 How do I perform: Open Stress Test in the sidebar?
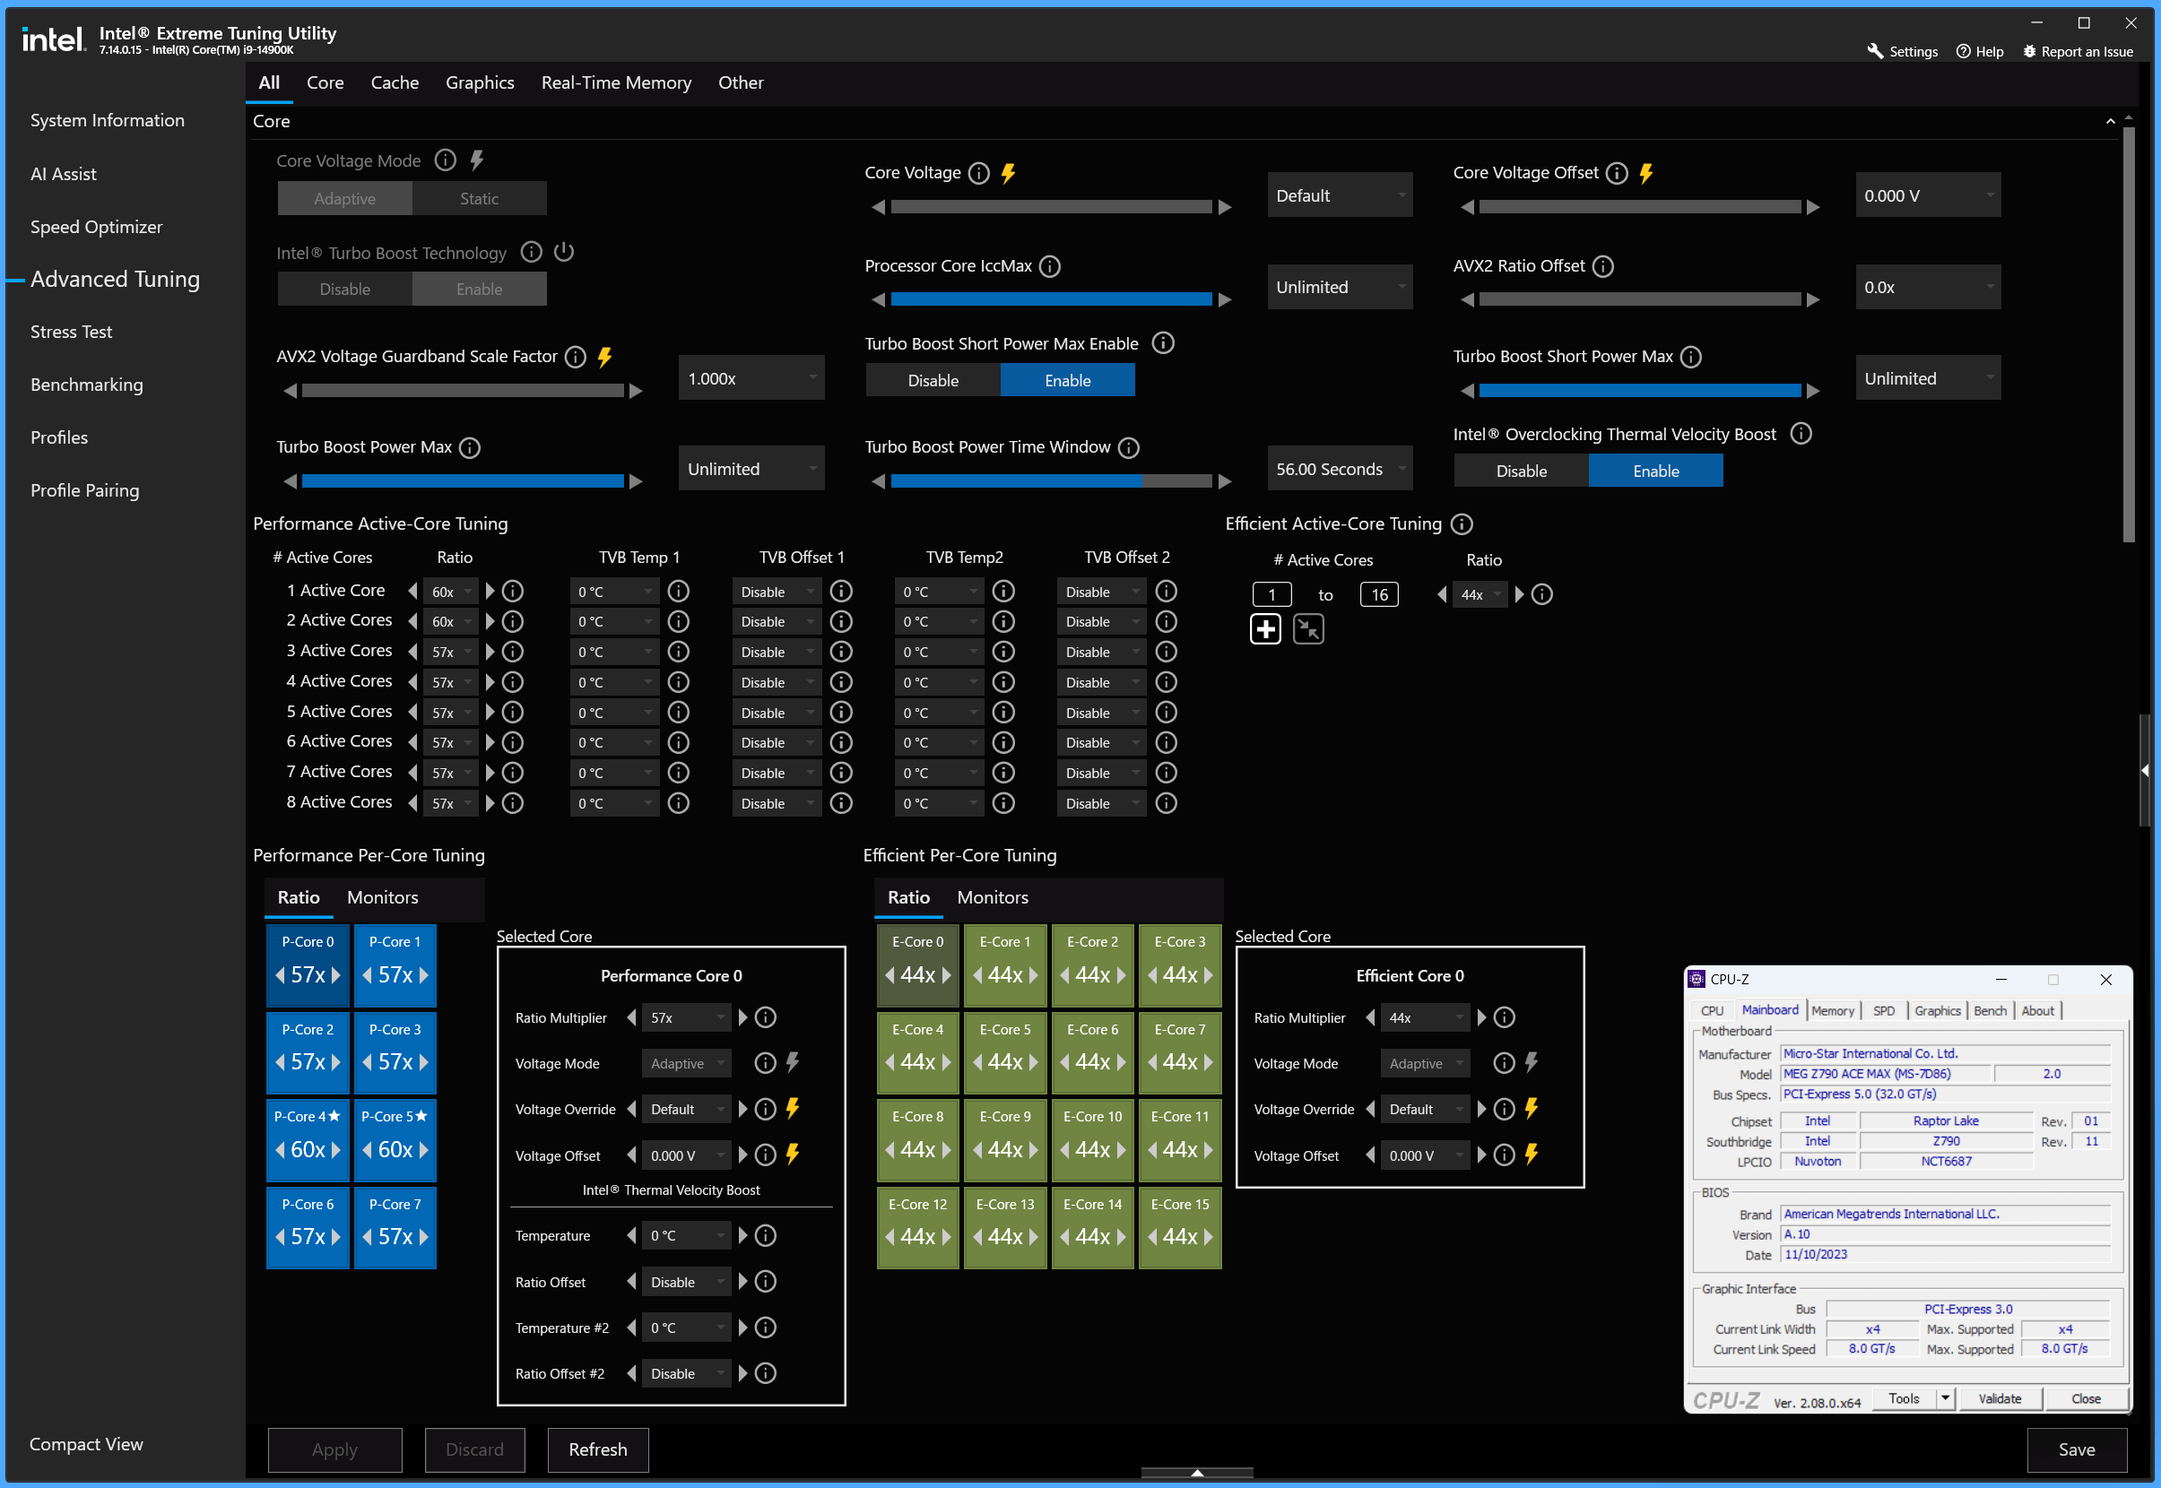71,332
